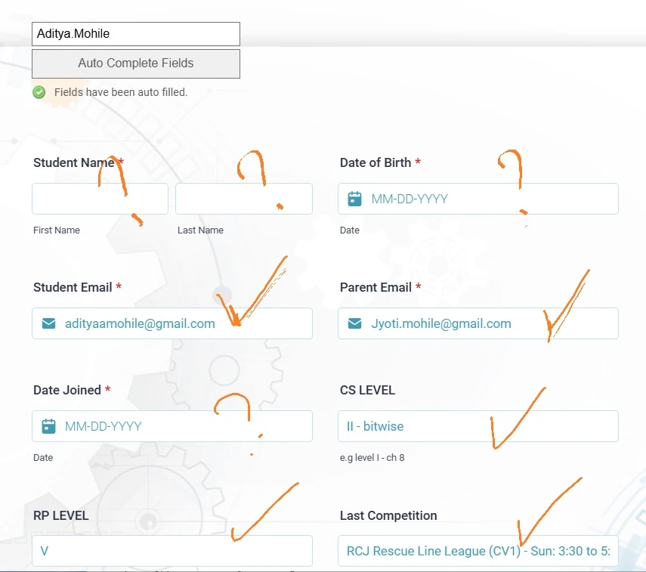Click the CS LEVEL input field

point(478,426)
